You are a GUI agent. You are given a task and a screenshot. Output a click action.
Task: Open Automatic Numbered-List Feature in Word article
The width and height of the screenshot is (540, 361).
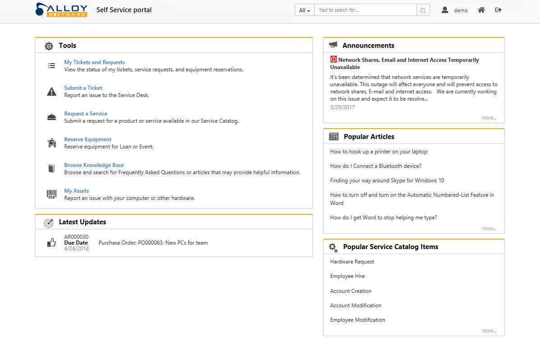[412, 199]
